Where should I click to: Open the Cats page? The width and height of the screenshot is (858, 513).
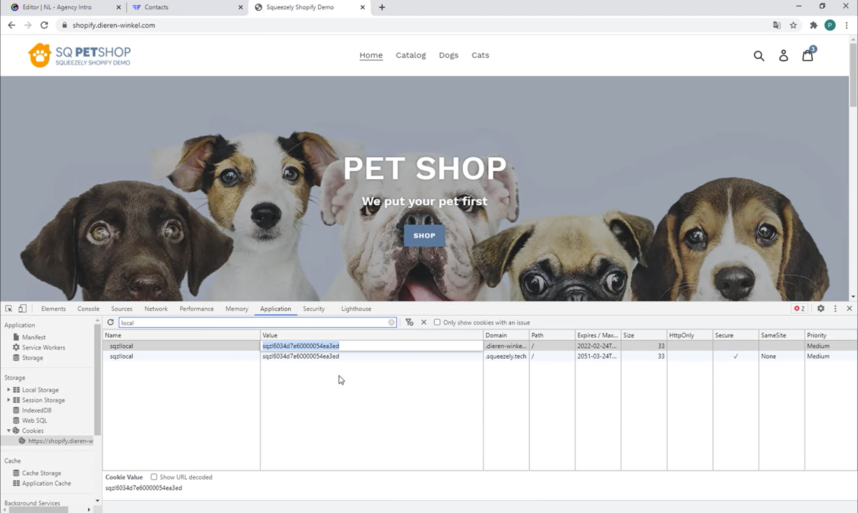point(480,55)
